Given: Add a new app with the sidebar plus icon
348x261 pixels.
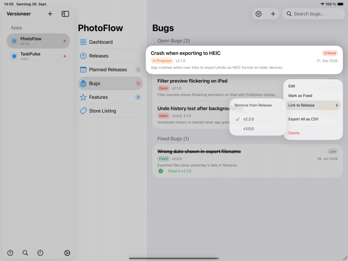Looking at the screenshot, I should coord(50,14).
